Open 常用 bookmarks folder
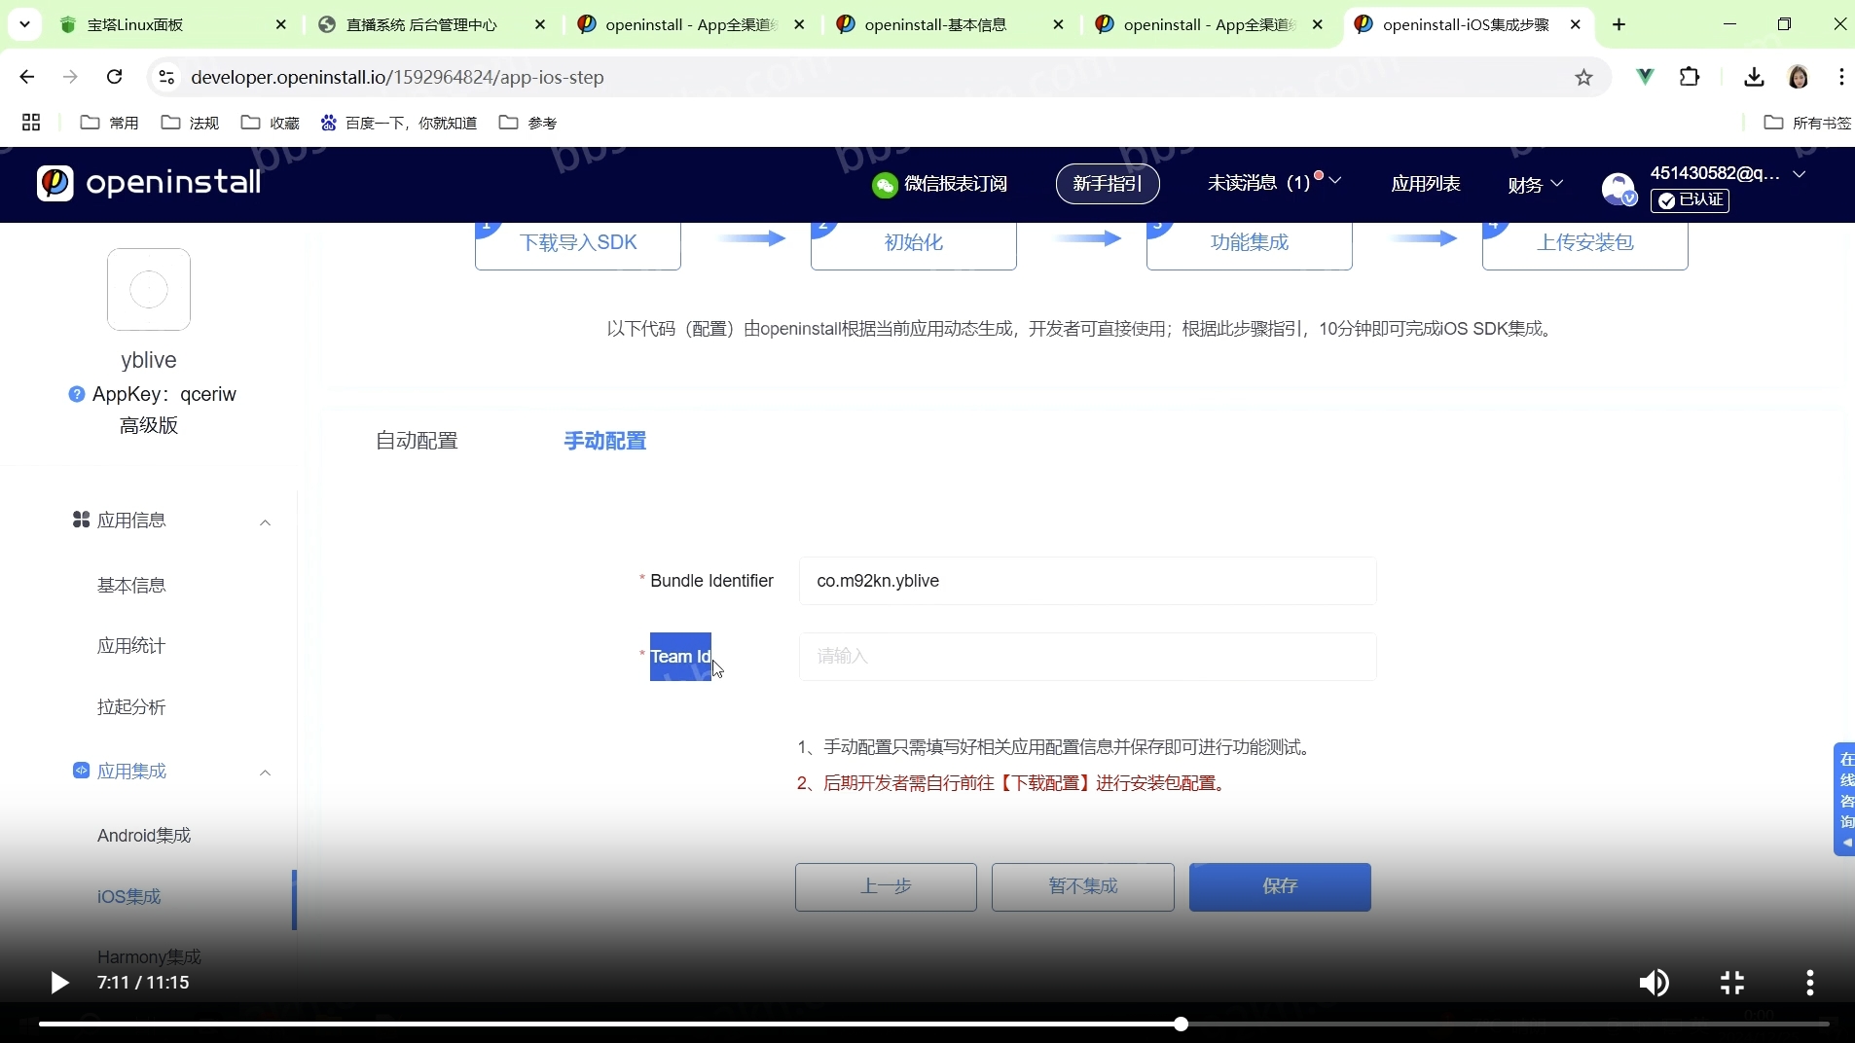Screen dimensions: 1855x1043 point(110,123)
